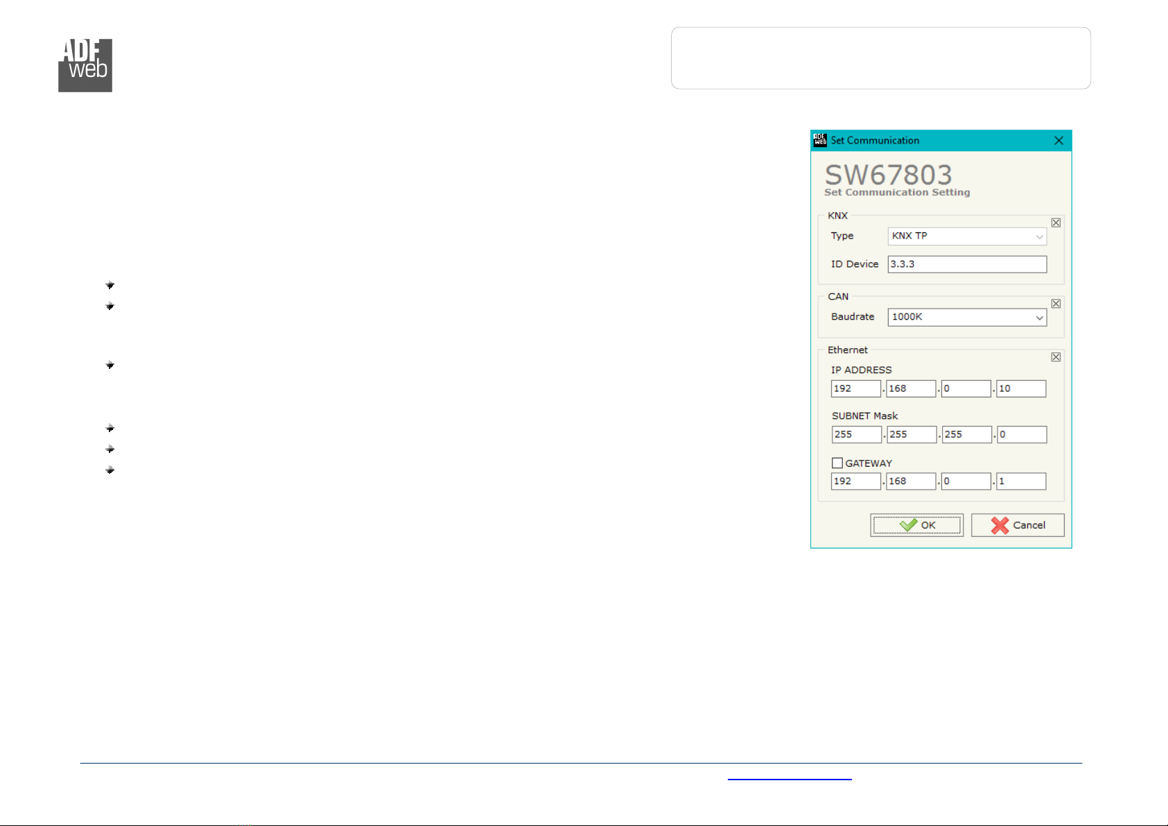This screenshot has height=826, width=1168.
Task: Click the KNX group label
Action: pyautogui.click(x=837, y=216)
